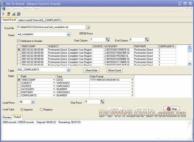Screen dimensions: 194x142
Task: Click the Show Count button
Action: (114, 70)
